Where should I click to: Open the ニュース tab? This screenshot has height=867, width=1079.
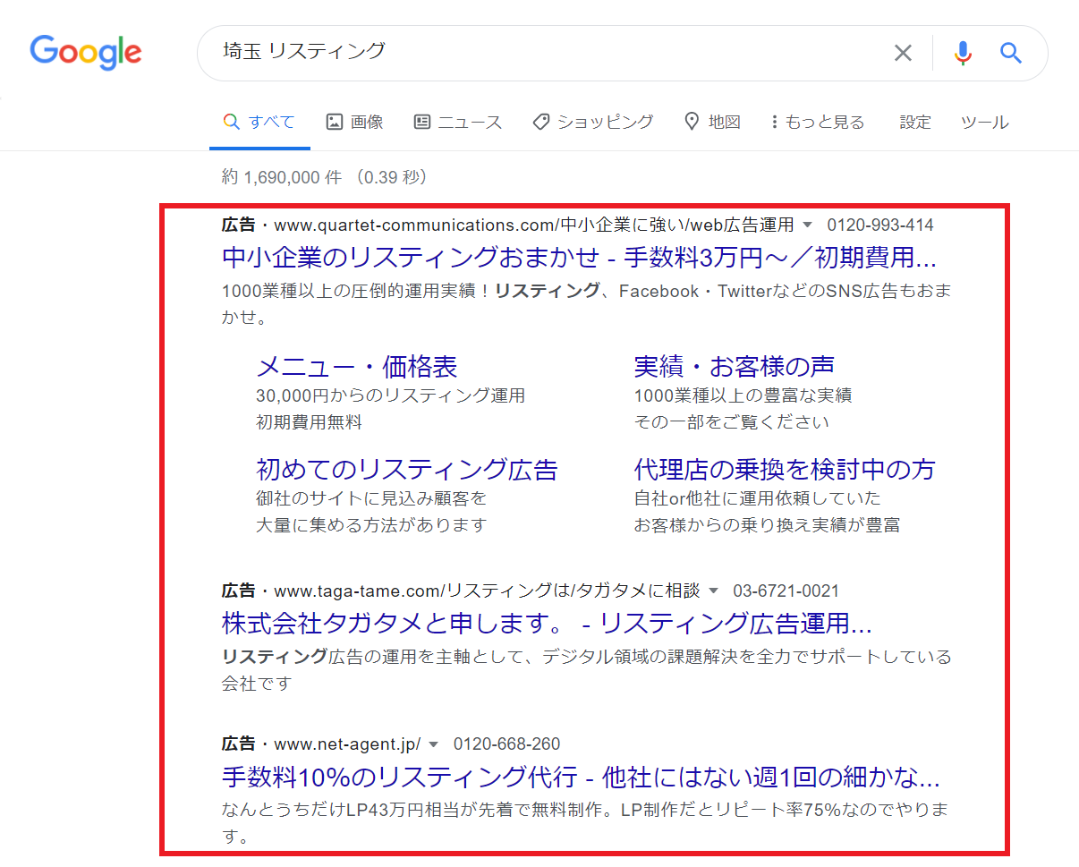coord(458,122)
